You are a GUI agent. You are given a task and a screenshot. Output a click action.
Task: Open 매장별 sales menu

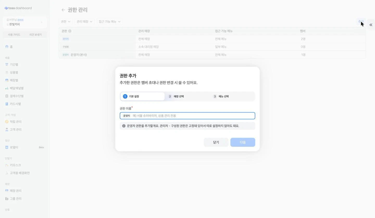click(x=25, y=80)
